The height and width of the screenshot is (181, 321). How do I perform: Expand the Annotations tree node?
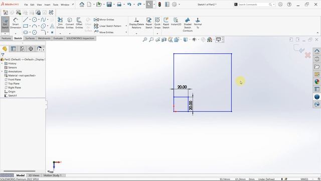click(2, 71)
